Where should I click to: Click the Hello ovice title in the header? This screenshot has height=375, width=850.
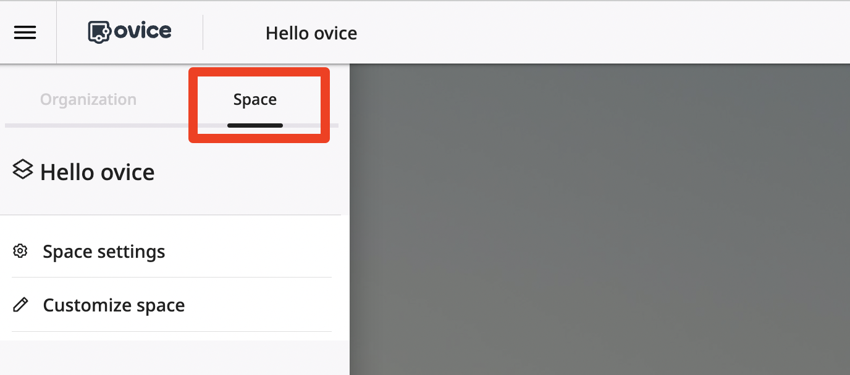pyautogui.click(x=311, y=33)
